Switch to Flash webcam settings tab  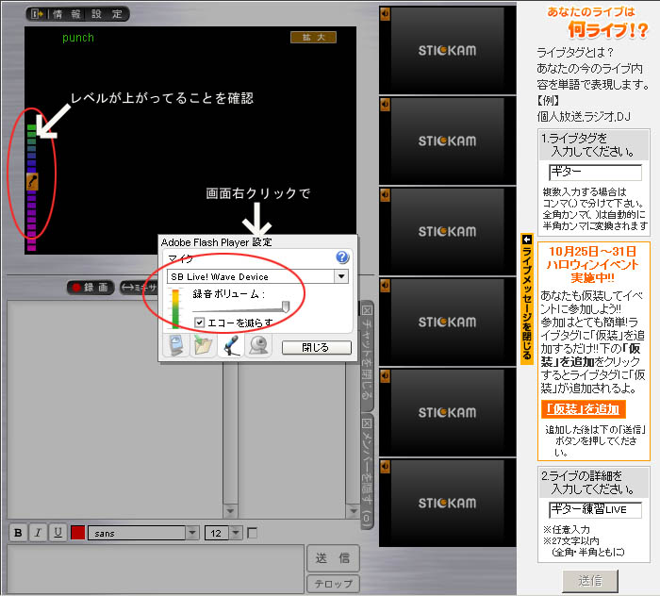258,345
